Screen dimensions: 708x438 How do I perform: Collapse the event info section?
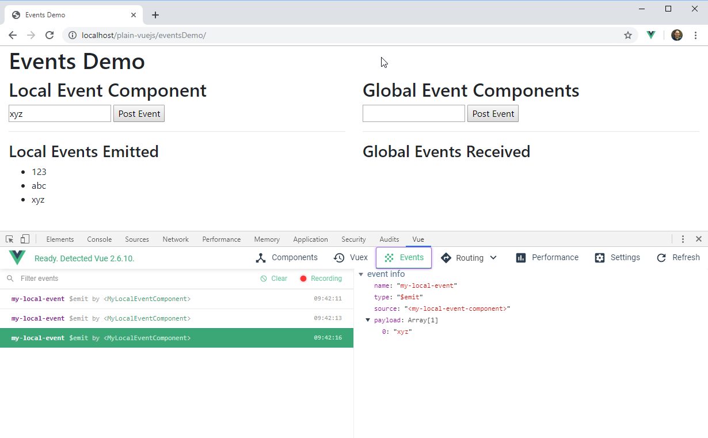pos(361,274)
